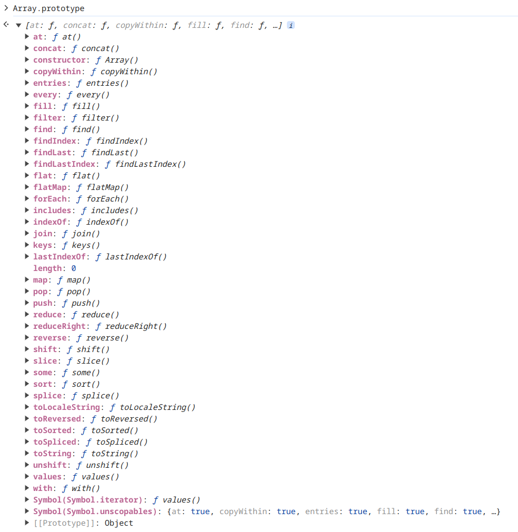Expand Symbol(Symbol.iterator) entry
The image size is (518, 532).
27,499
